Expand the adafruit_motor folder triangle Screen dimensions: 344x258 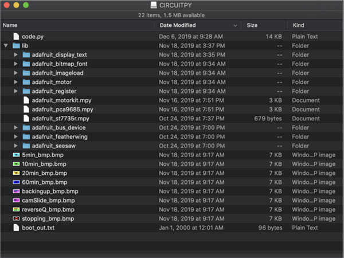click(x=16, y=82)
